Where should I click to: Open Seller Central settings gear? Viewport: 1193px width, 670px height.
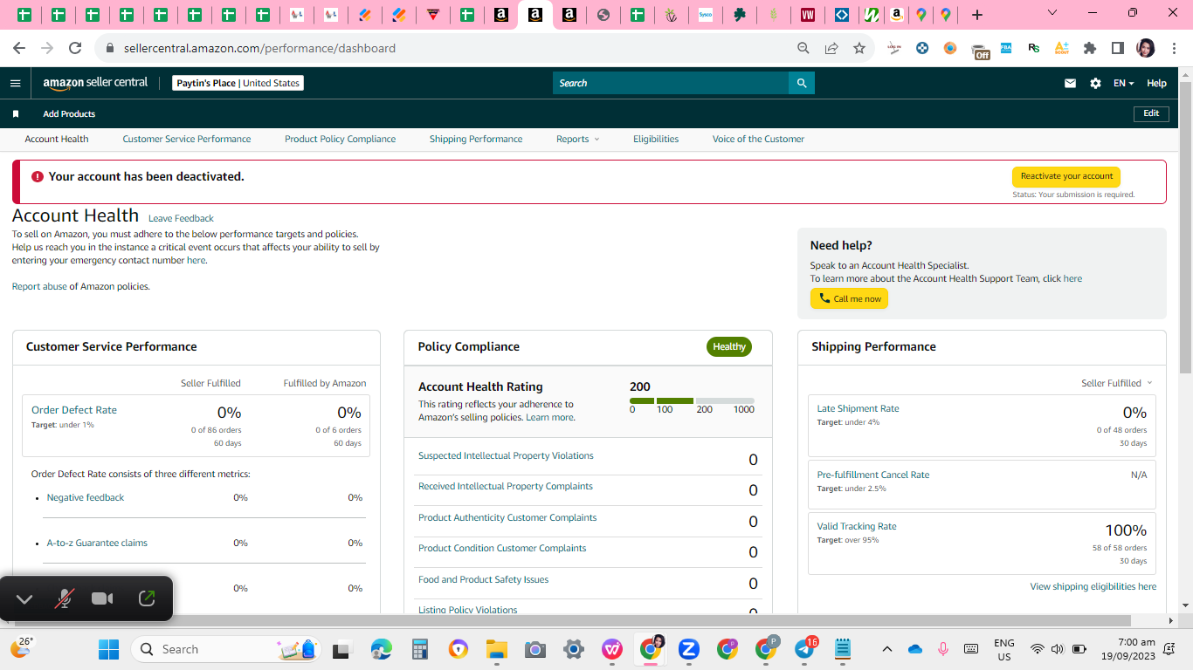1095,83
